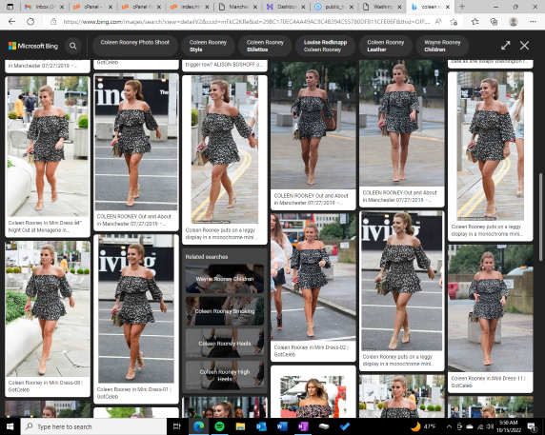Add page to favorites star-plus icon
Viewport: 545px width, 435px height.
click(x=454, y=22)
